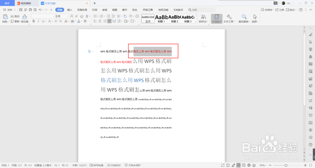Image resolution: width=315 pixels, height=168 pixels.
Task: Open the chart icon in right sidebar
Action: tap(311, 79)
